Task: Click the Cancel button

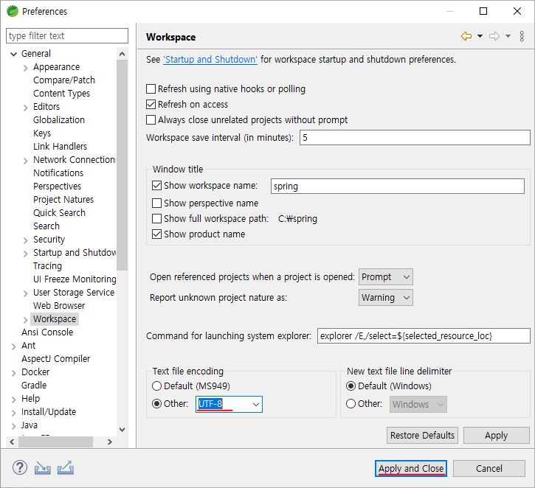Action: coord(489,469)
